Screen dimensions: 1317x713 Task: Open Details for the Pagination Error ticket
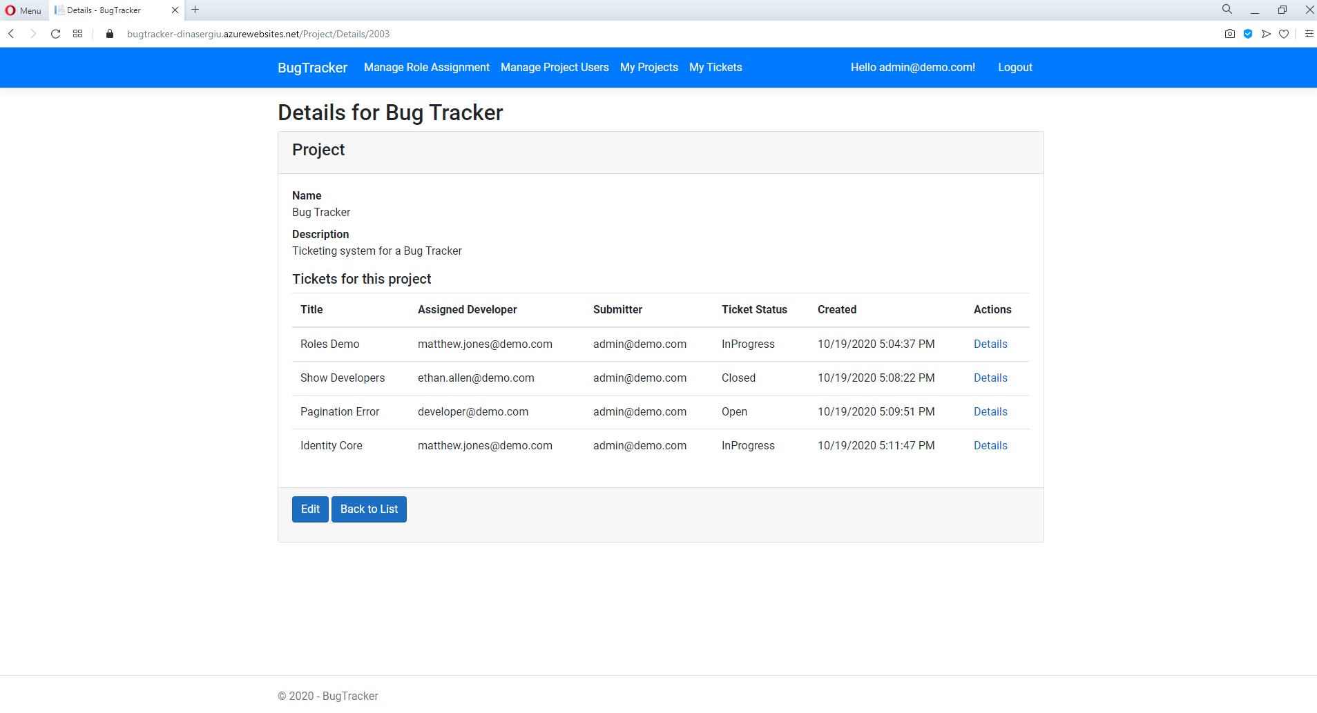pos(990,411)
